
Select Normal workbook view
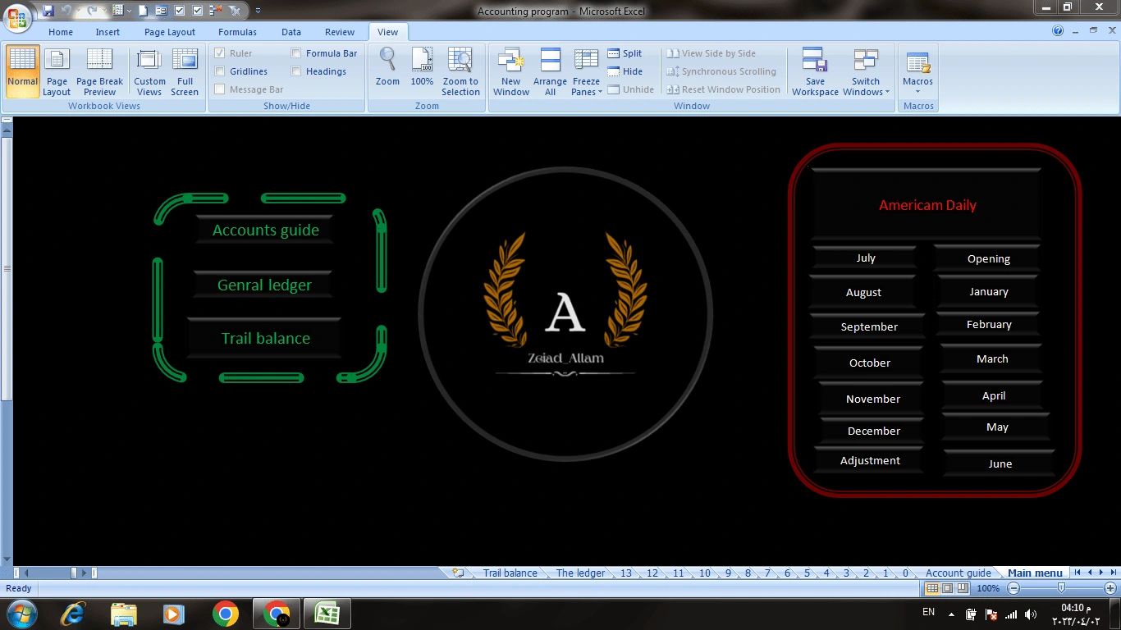[22, 71]
